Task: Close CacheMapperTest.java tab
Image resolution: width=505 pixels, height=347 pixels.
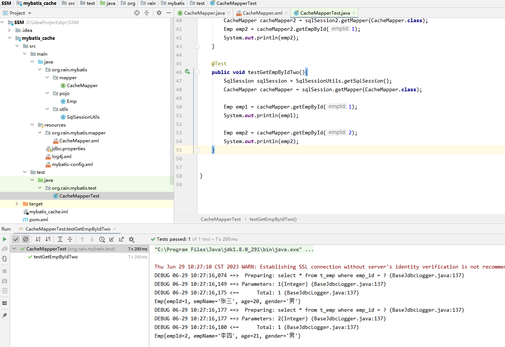Action: click(x=353, y=13)
